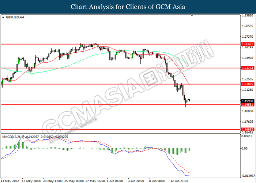Image resolution: width=256 pixels, height=183 pixels.
Task: Click the 1.27370 axis value
Action: pos(248,37)
